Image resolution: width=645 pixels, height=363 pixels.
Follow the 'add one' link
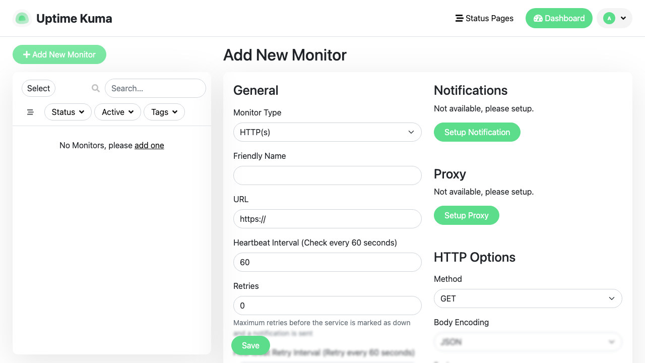pos(149,145)
